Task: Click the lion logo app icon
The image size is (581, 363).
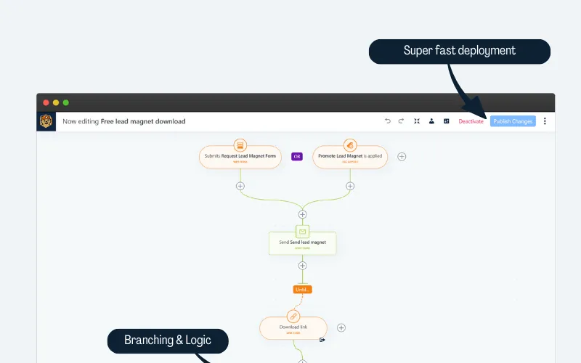Action: [46, 121]
